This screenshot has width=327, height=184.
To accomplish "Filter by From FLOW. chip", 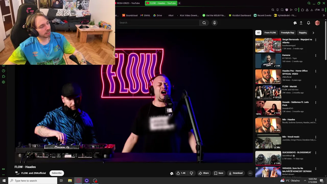I will point(270,33).
